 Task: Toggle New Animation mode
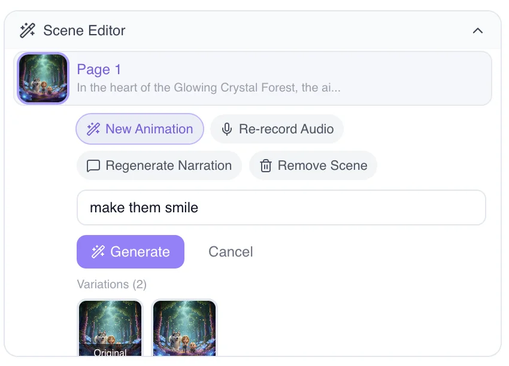140,129
